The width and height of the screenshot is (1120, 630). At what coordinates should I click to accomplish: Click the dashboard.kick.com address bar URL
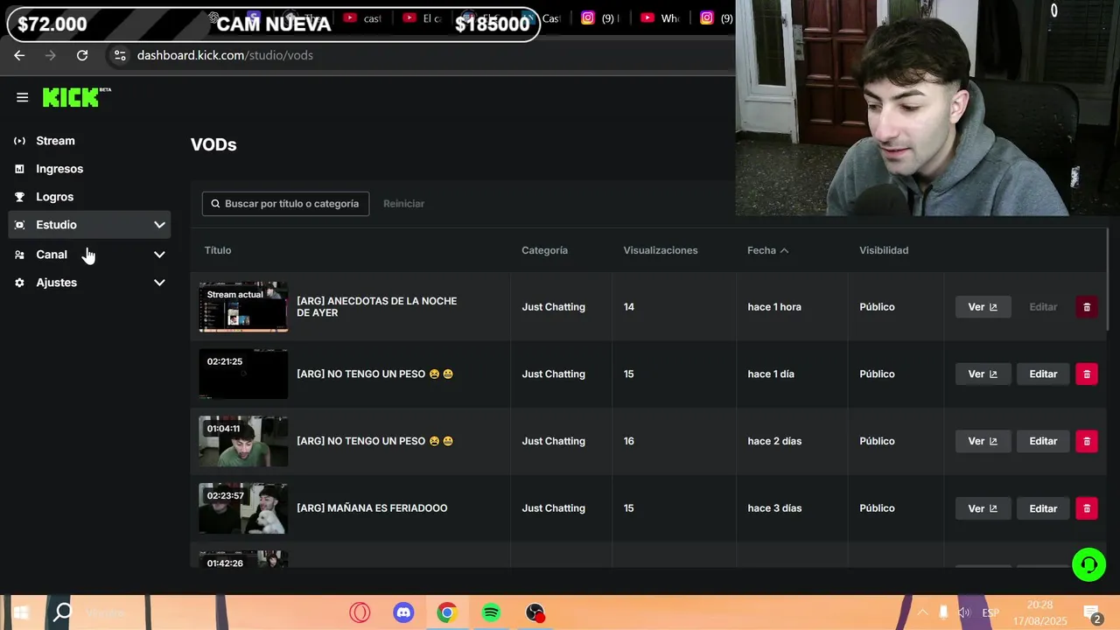(225, 55)
